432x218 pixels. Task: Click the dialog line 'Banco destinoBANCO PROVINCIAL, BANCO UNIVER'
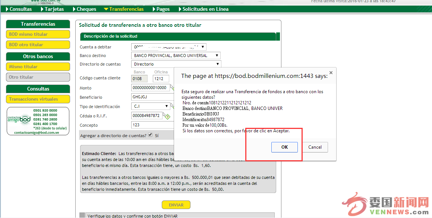(233, 108)
